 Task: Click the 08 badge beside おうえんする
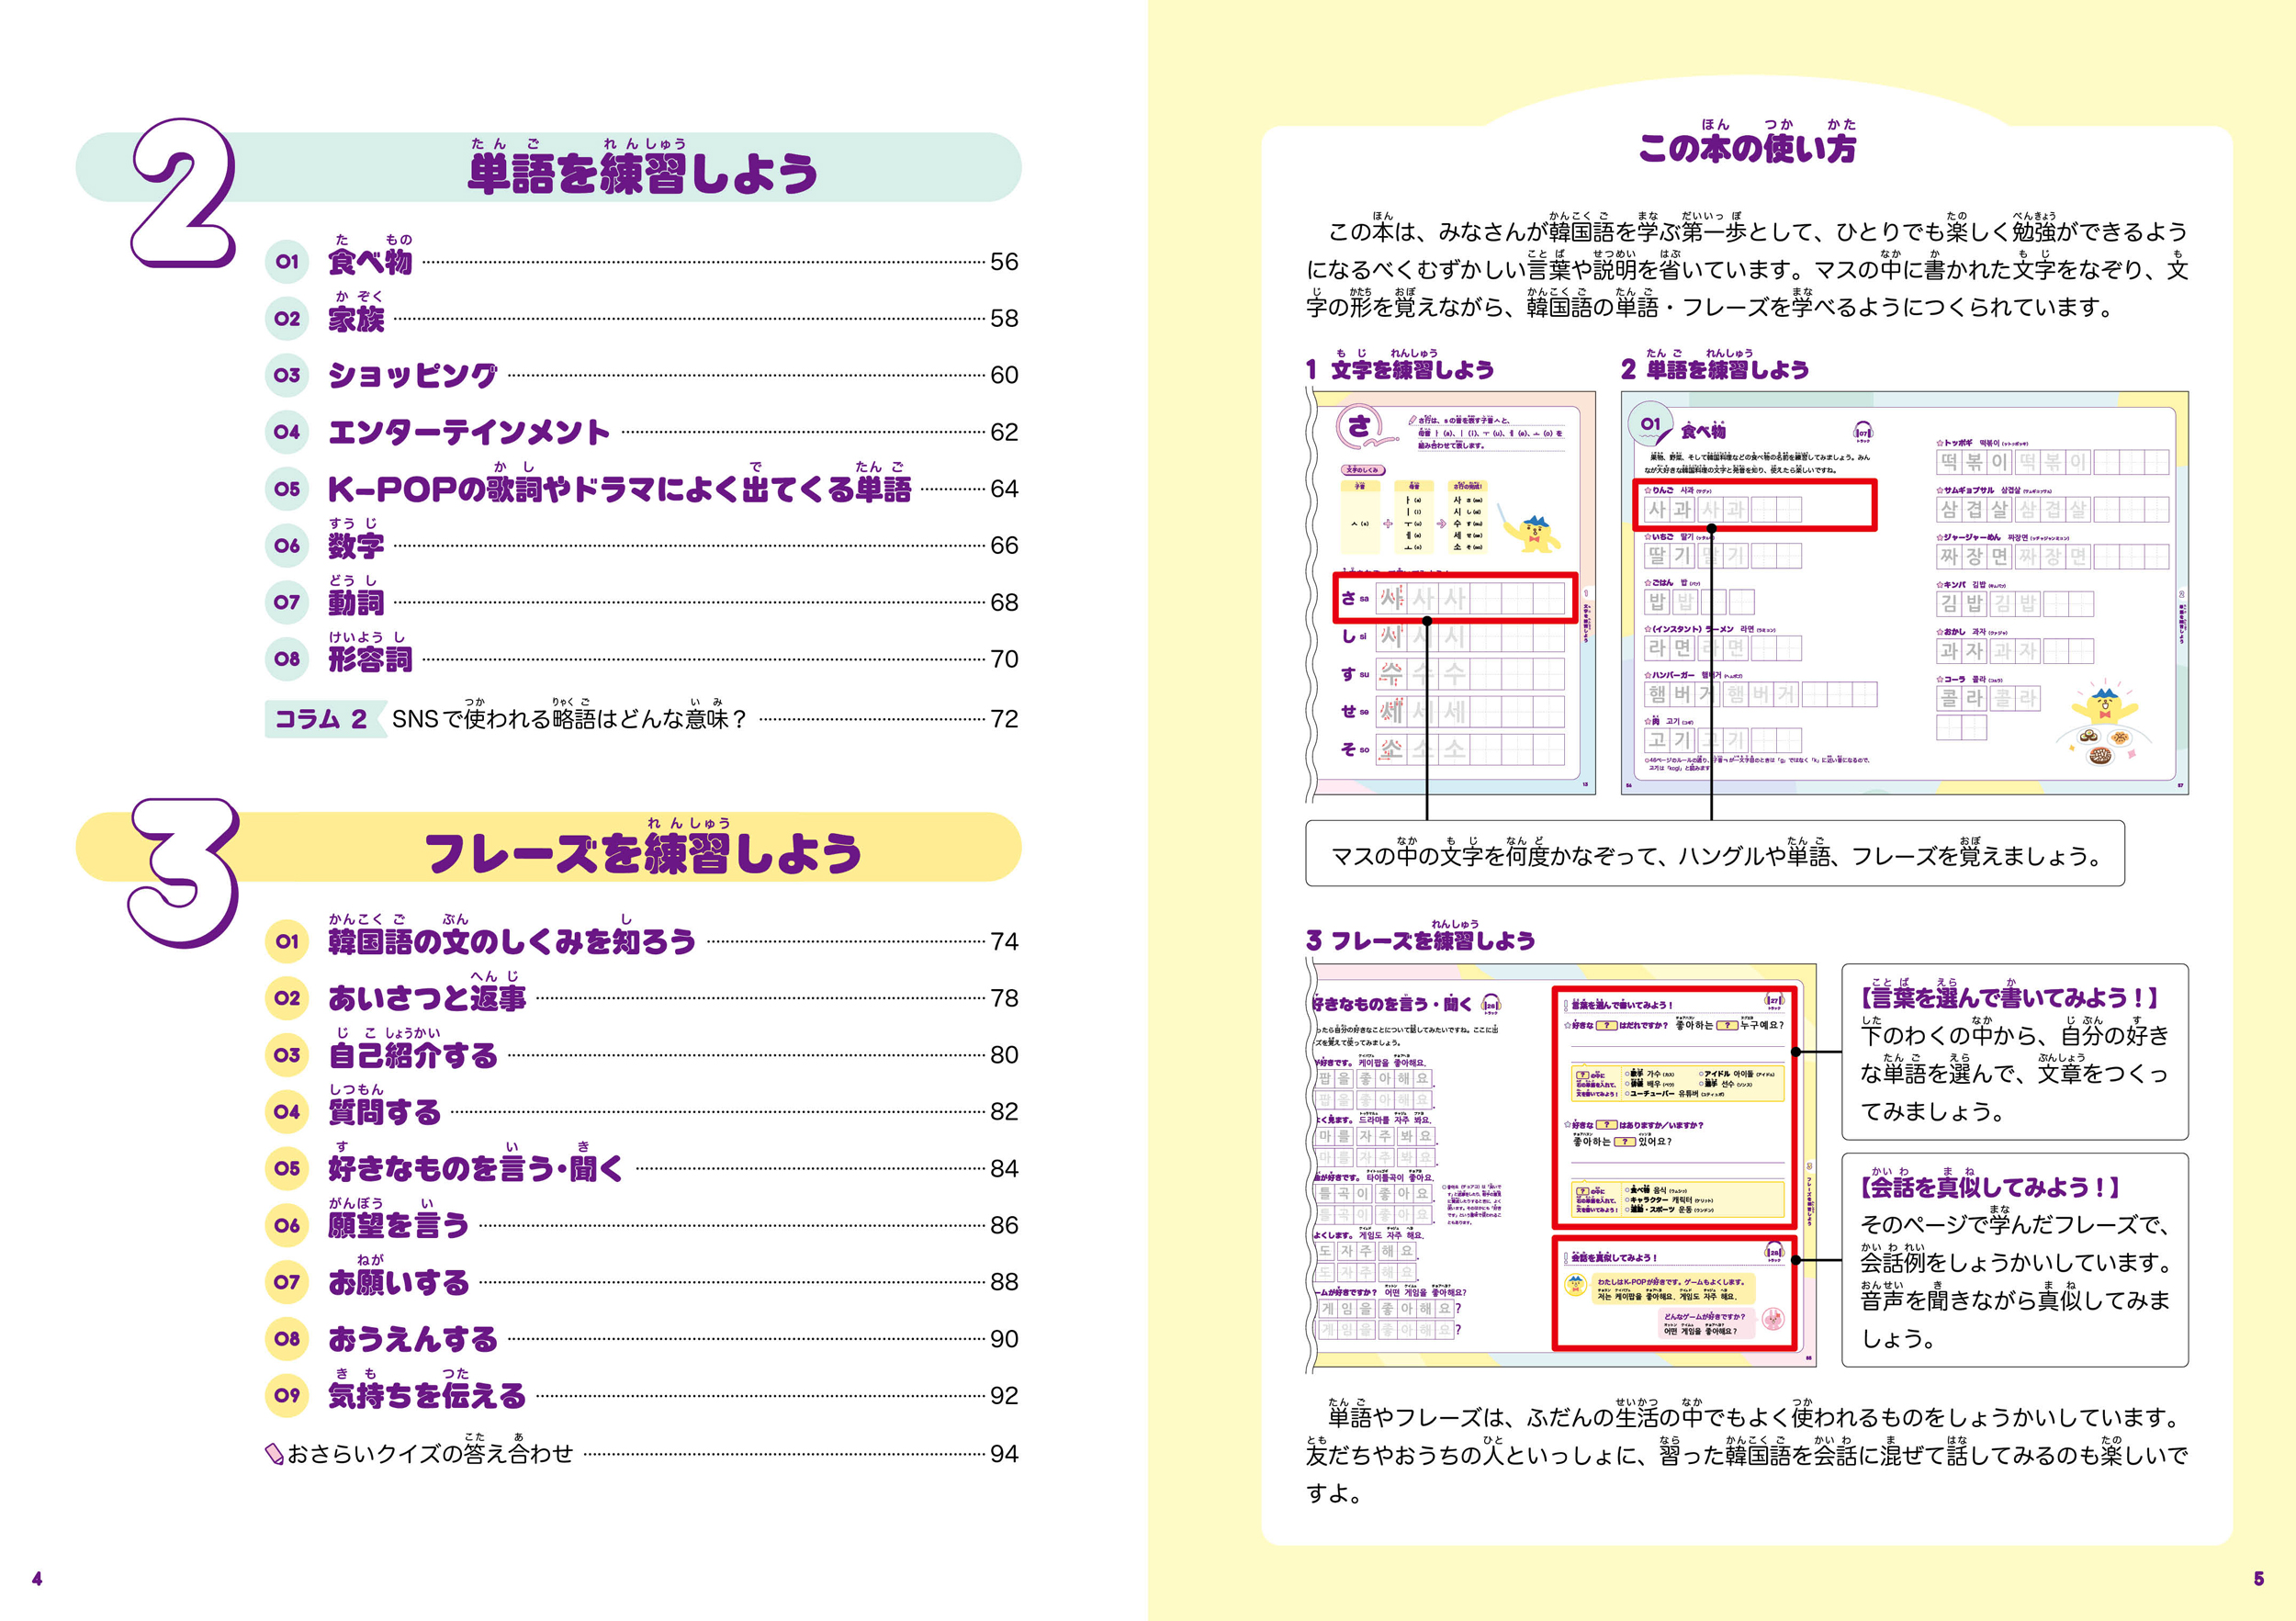[x=287, y=1338]
